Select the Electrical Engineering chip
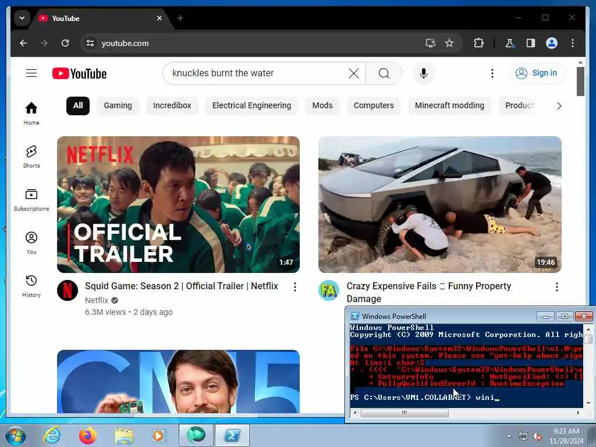The width and height of the screenshot is (596, 447). [251, 106]
